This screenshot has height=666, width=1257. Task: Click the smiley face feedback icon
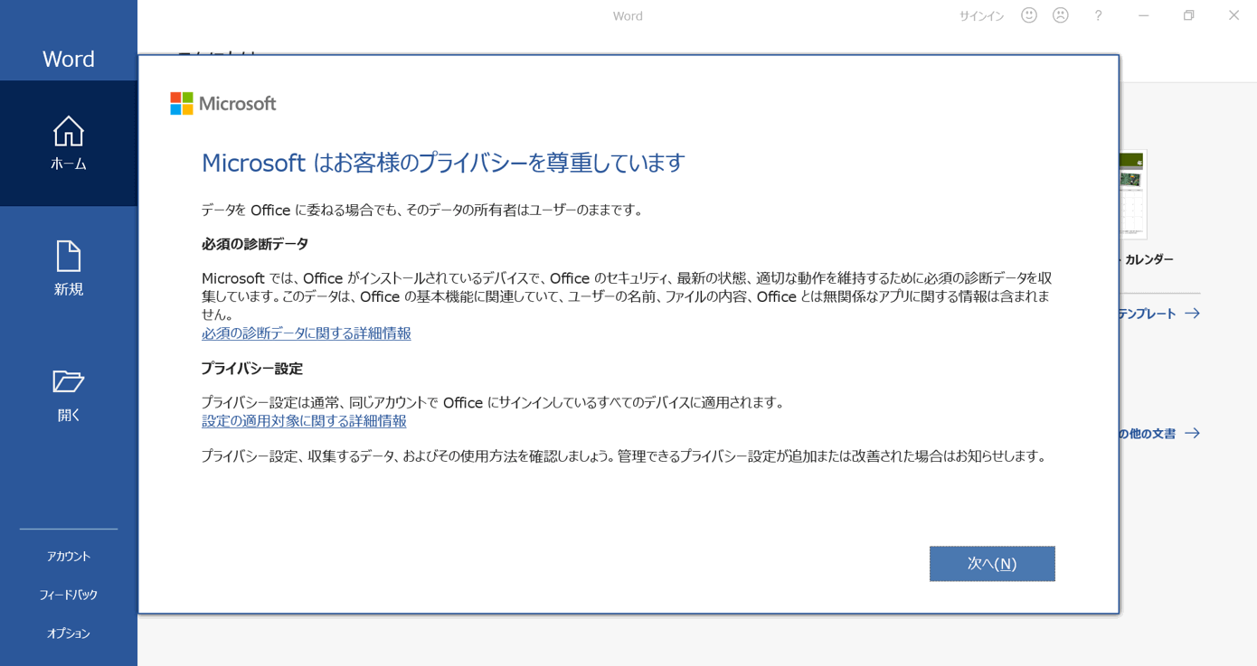coord(1029,15)
